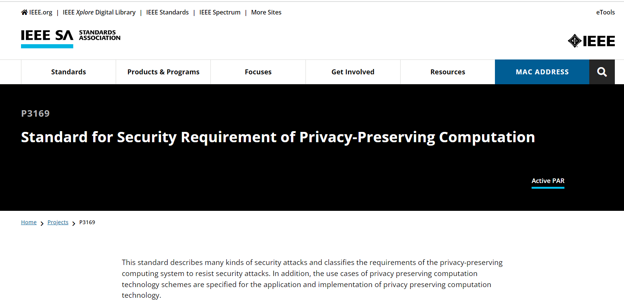Follow the Projects breadcrumb link
The width and height of the screenshot is (624, 305).
pos(58,222)
